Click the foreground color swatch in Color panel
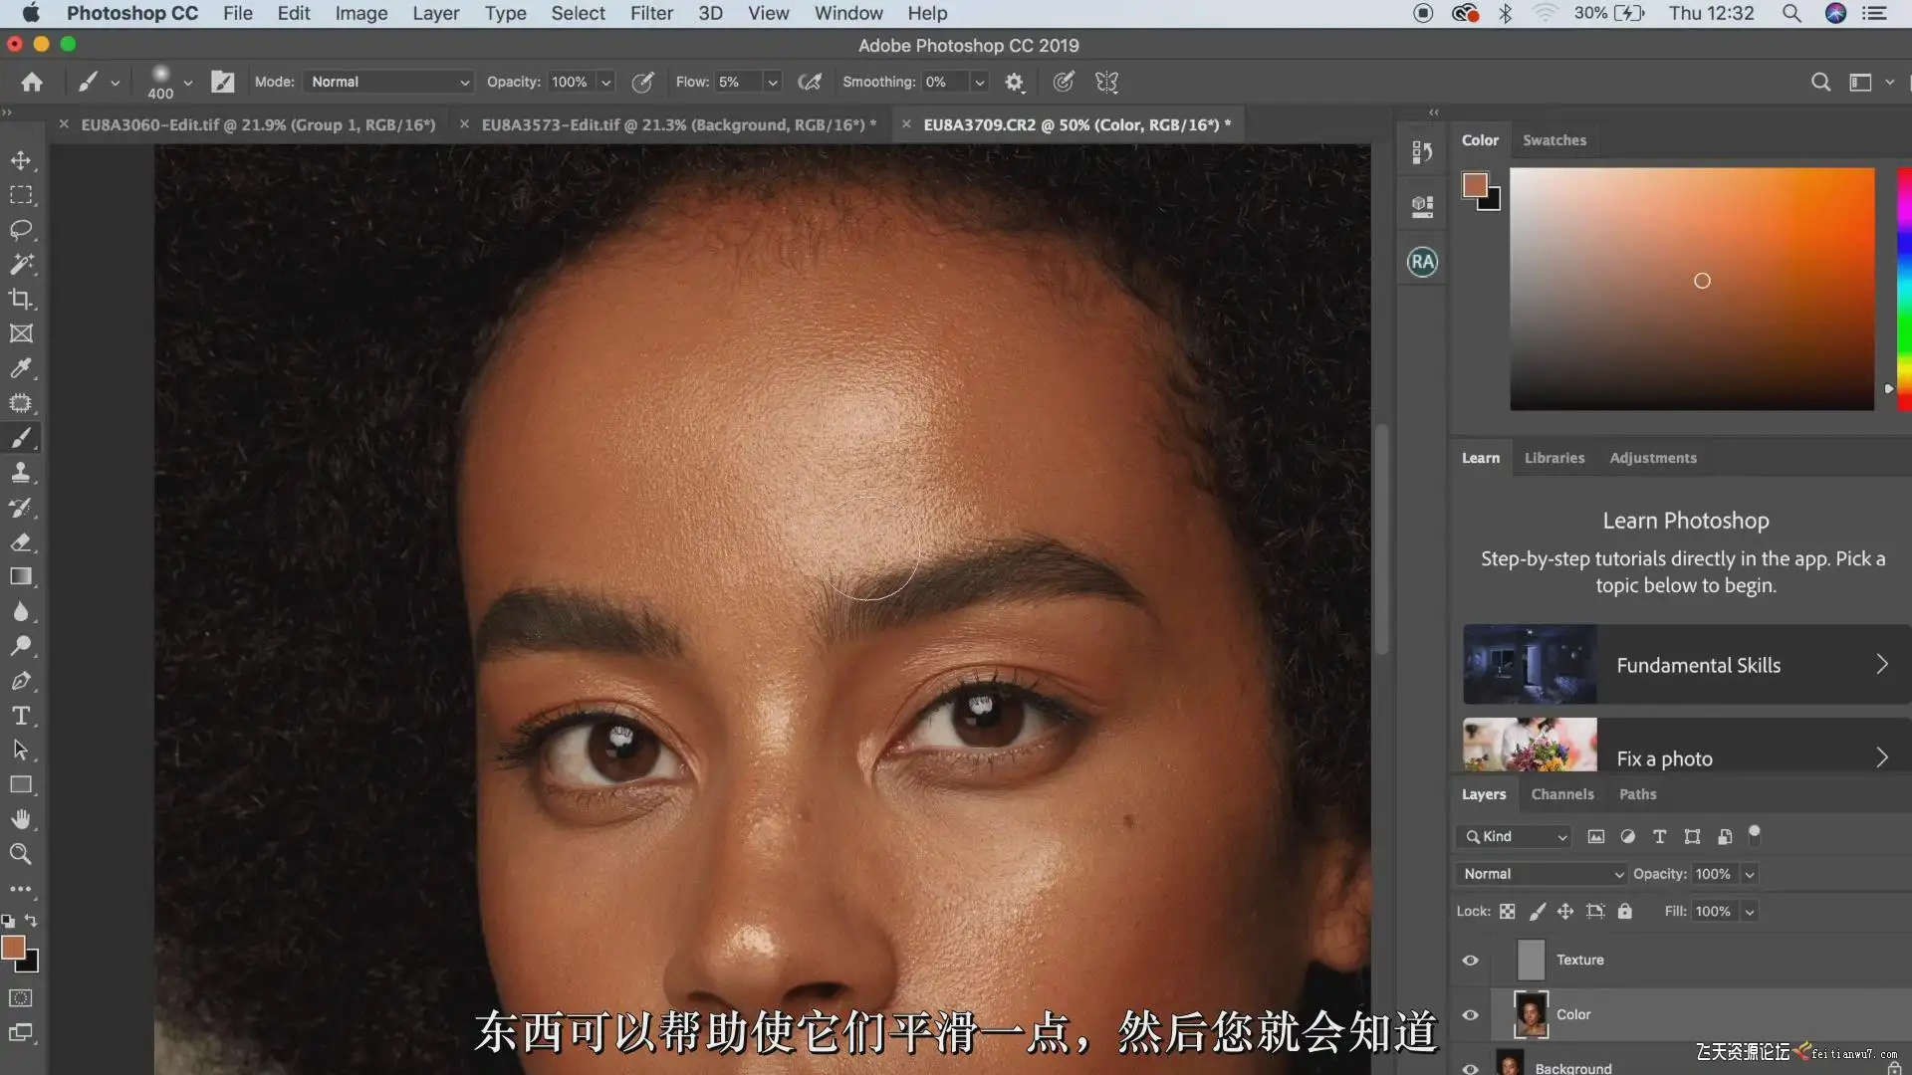1912x1075 pixels. pyautogui.click(x=1474, y=185)
